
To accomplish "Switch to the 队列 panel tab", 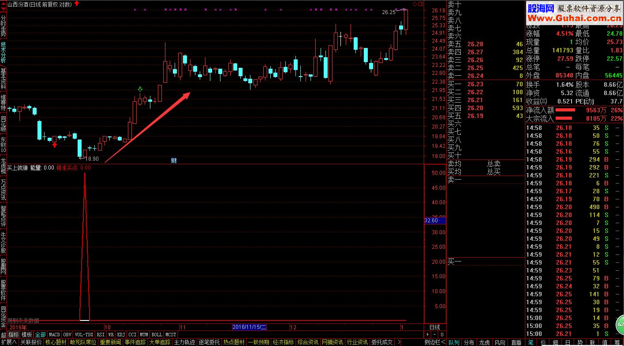I will click(454, 342).
